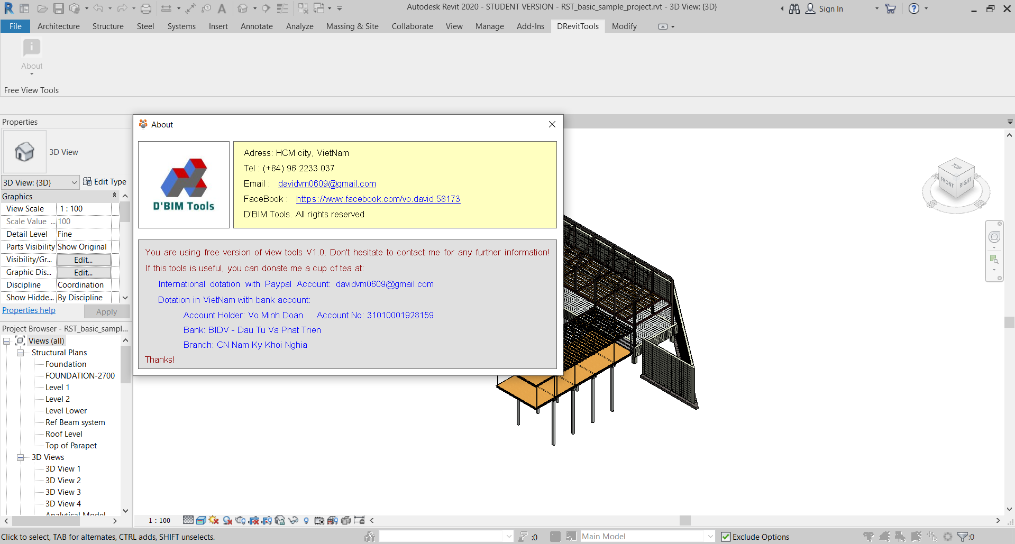The image size is (1015, 544).
Task: Click the selection filter funnel icon
Action: click(963, 537)
